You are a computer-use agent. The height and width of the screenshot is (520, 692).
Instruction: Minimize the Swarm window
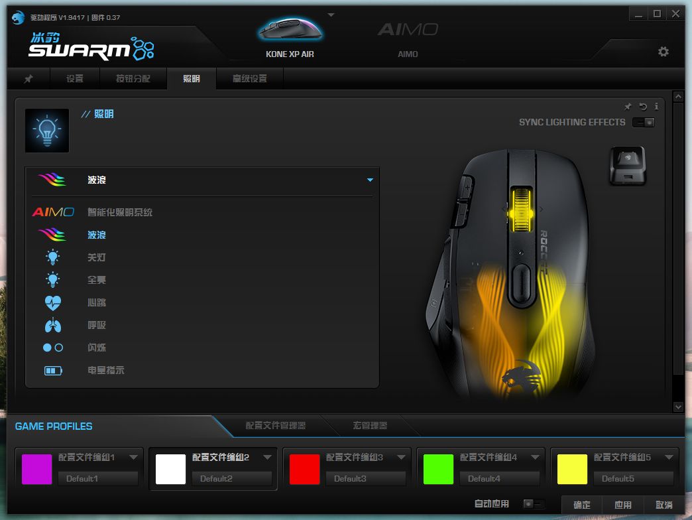click(638, 14)
